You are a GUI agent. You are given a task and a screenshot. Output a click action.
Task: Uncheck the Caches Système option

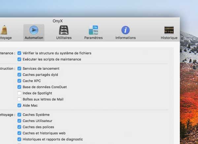click(x=19, y=115)
